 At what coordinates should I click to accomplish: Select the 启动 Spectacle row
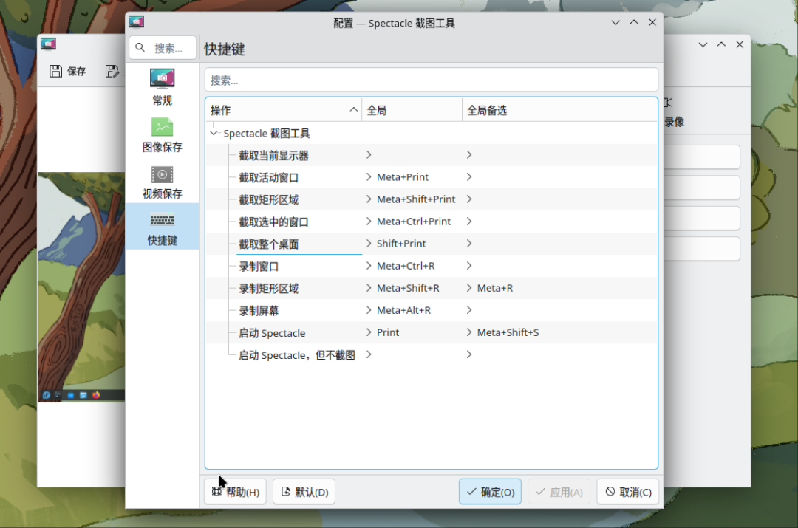pos(431,332)
